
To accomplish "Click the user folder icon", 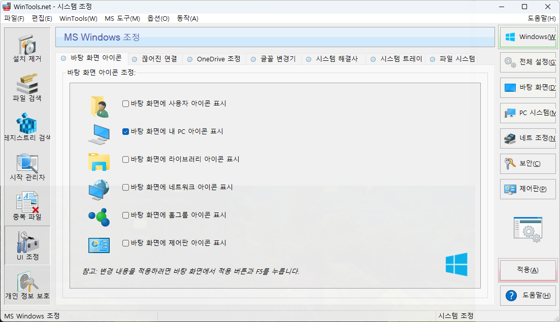I will [100, 106].
